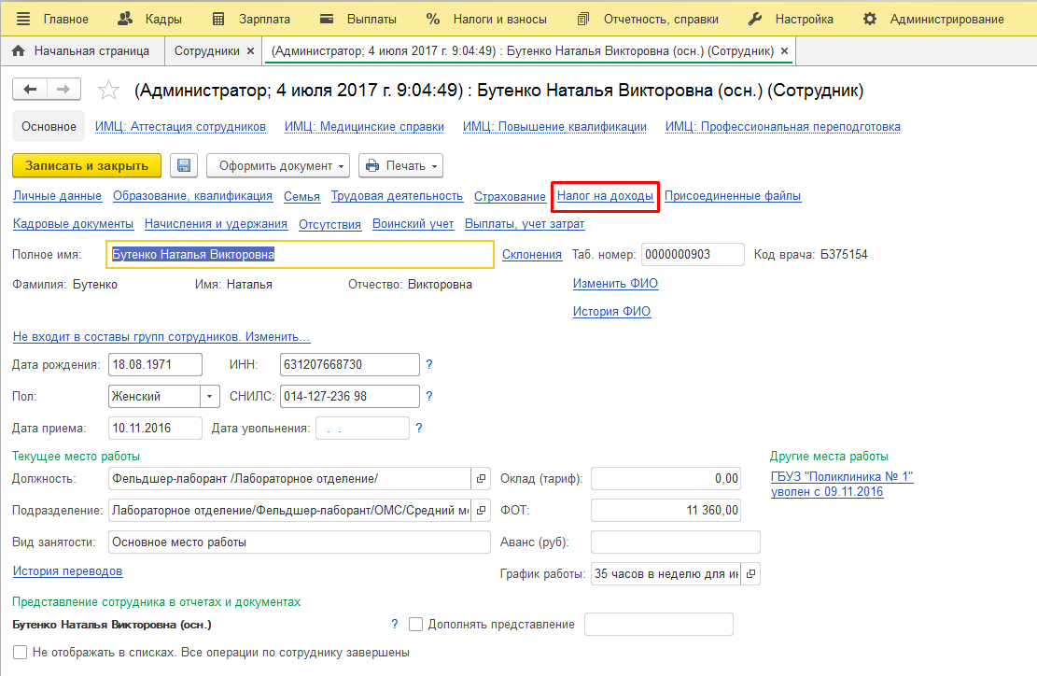Click the home icon on Начальная страница tab
The width and height of the screenshot is (1037, 676).
(x=18, y=50)
